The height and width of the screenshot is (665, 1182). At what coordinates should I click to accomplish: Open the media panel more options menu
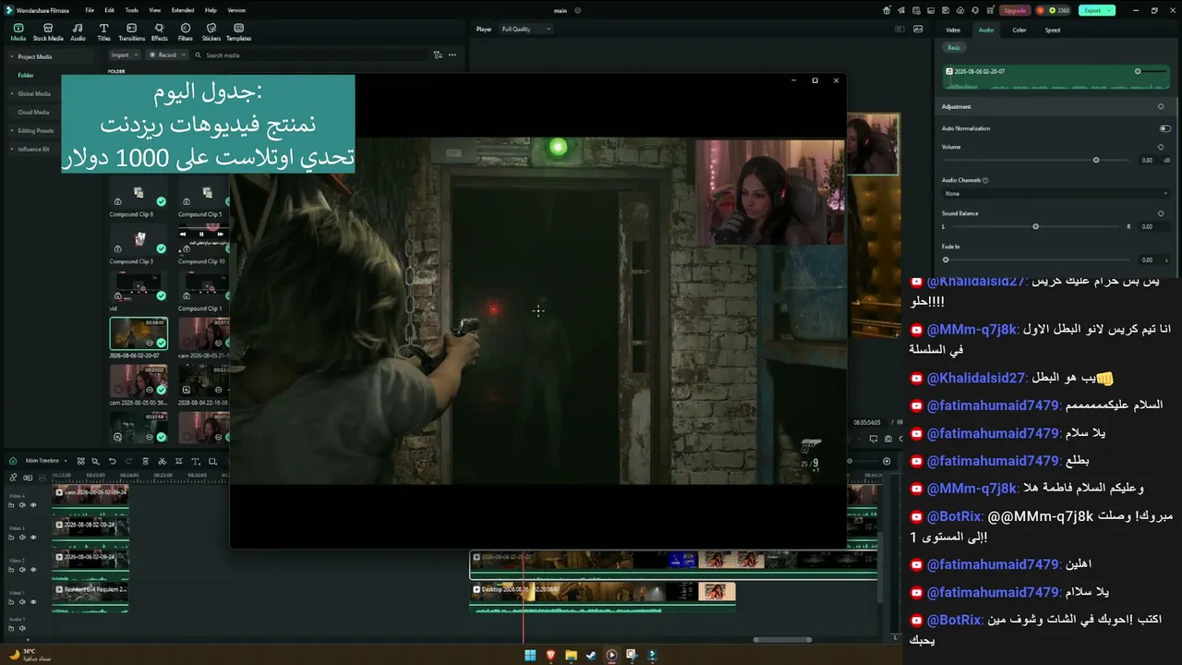coord(452,55)
